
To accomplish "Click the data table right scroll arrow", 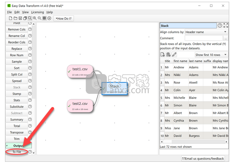I will 226,142.
